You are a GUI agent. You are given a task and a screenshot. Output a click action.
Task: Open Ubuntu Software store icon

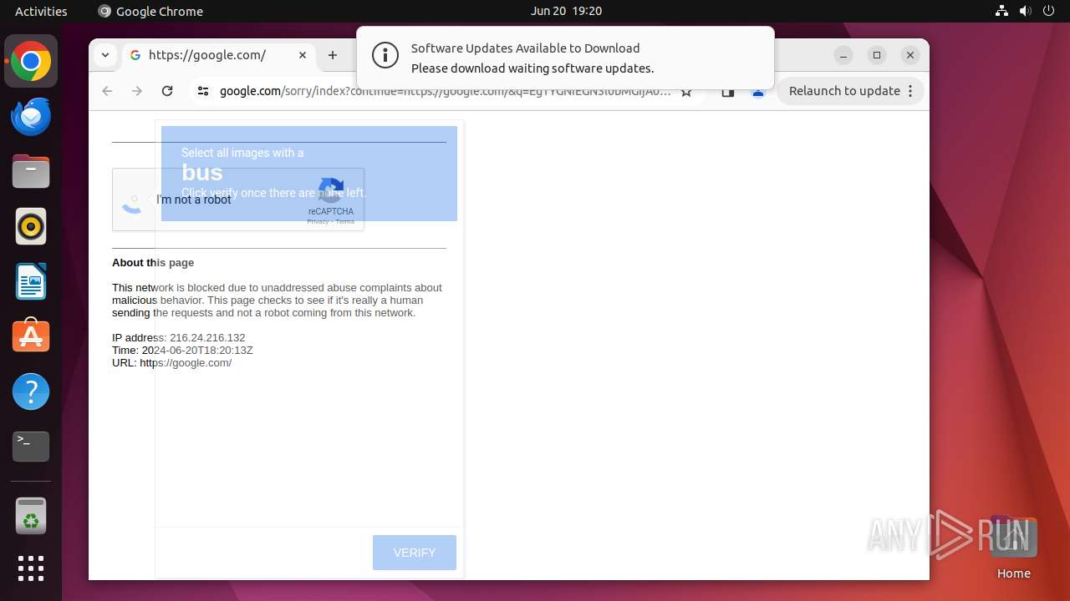[x=31, y=336]
